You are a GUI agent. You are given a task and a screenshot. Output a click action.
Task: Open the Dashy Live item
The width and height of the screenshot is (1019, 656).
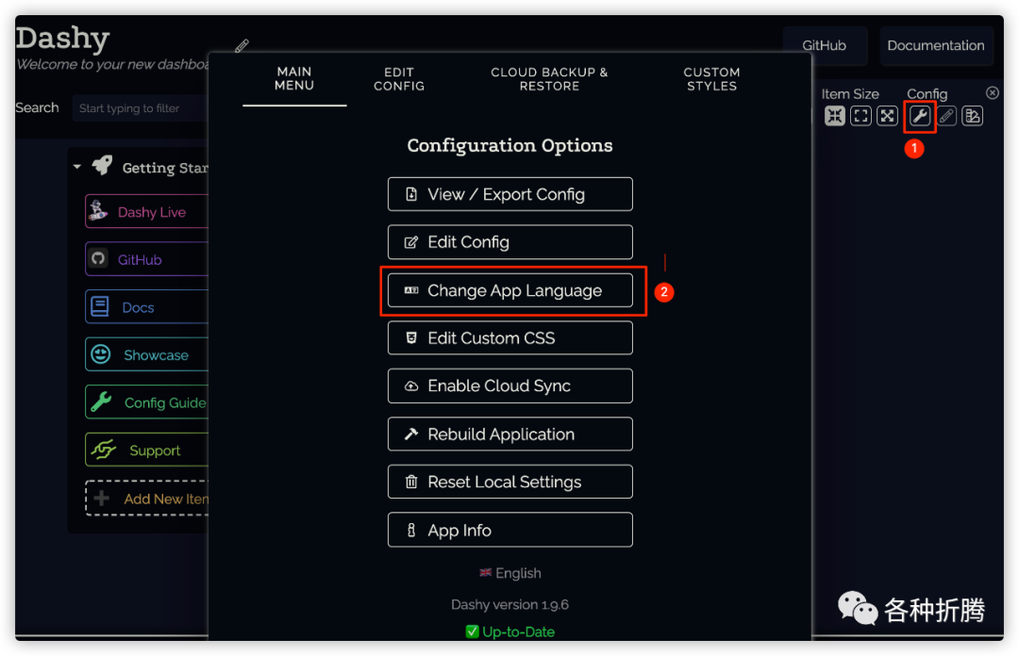[147, 211]
